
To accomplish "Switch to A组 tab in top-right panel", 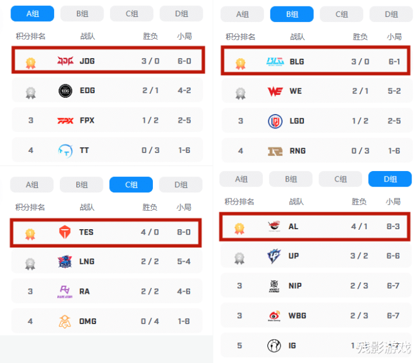I will click(x=242, y=14).
